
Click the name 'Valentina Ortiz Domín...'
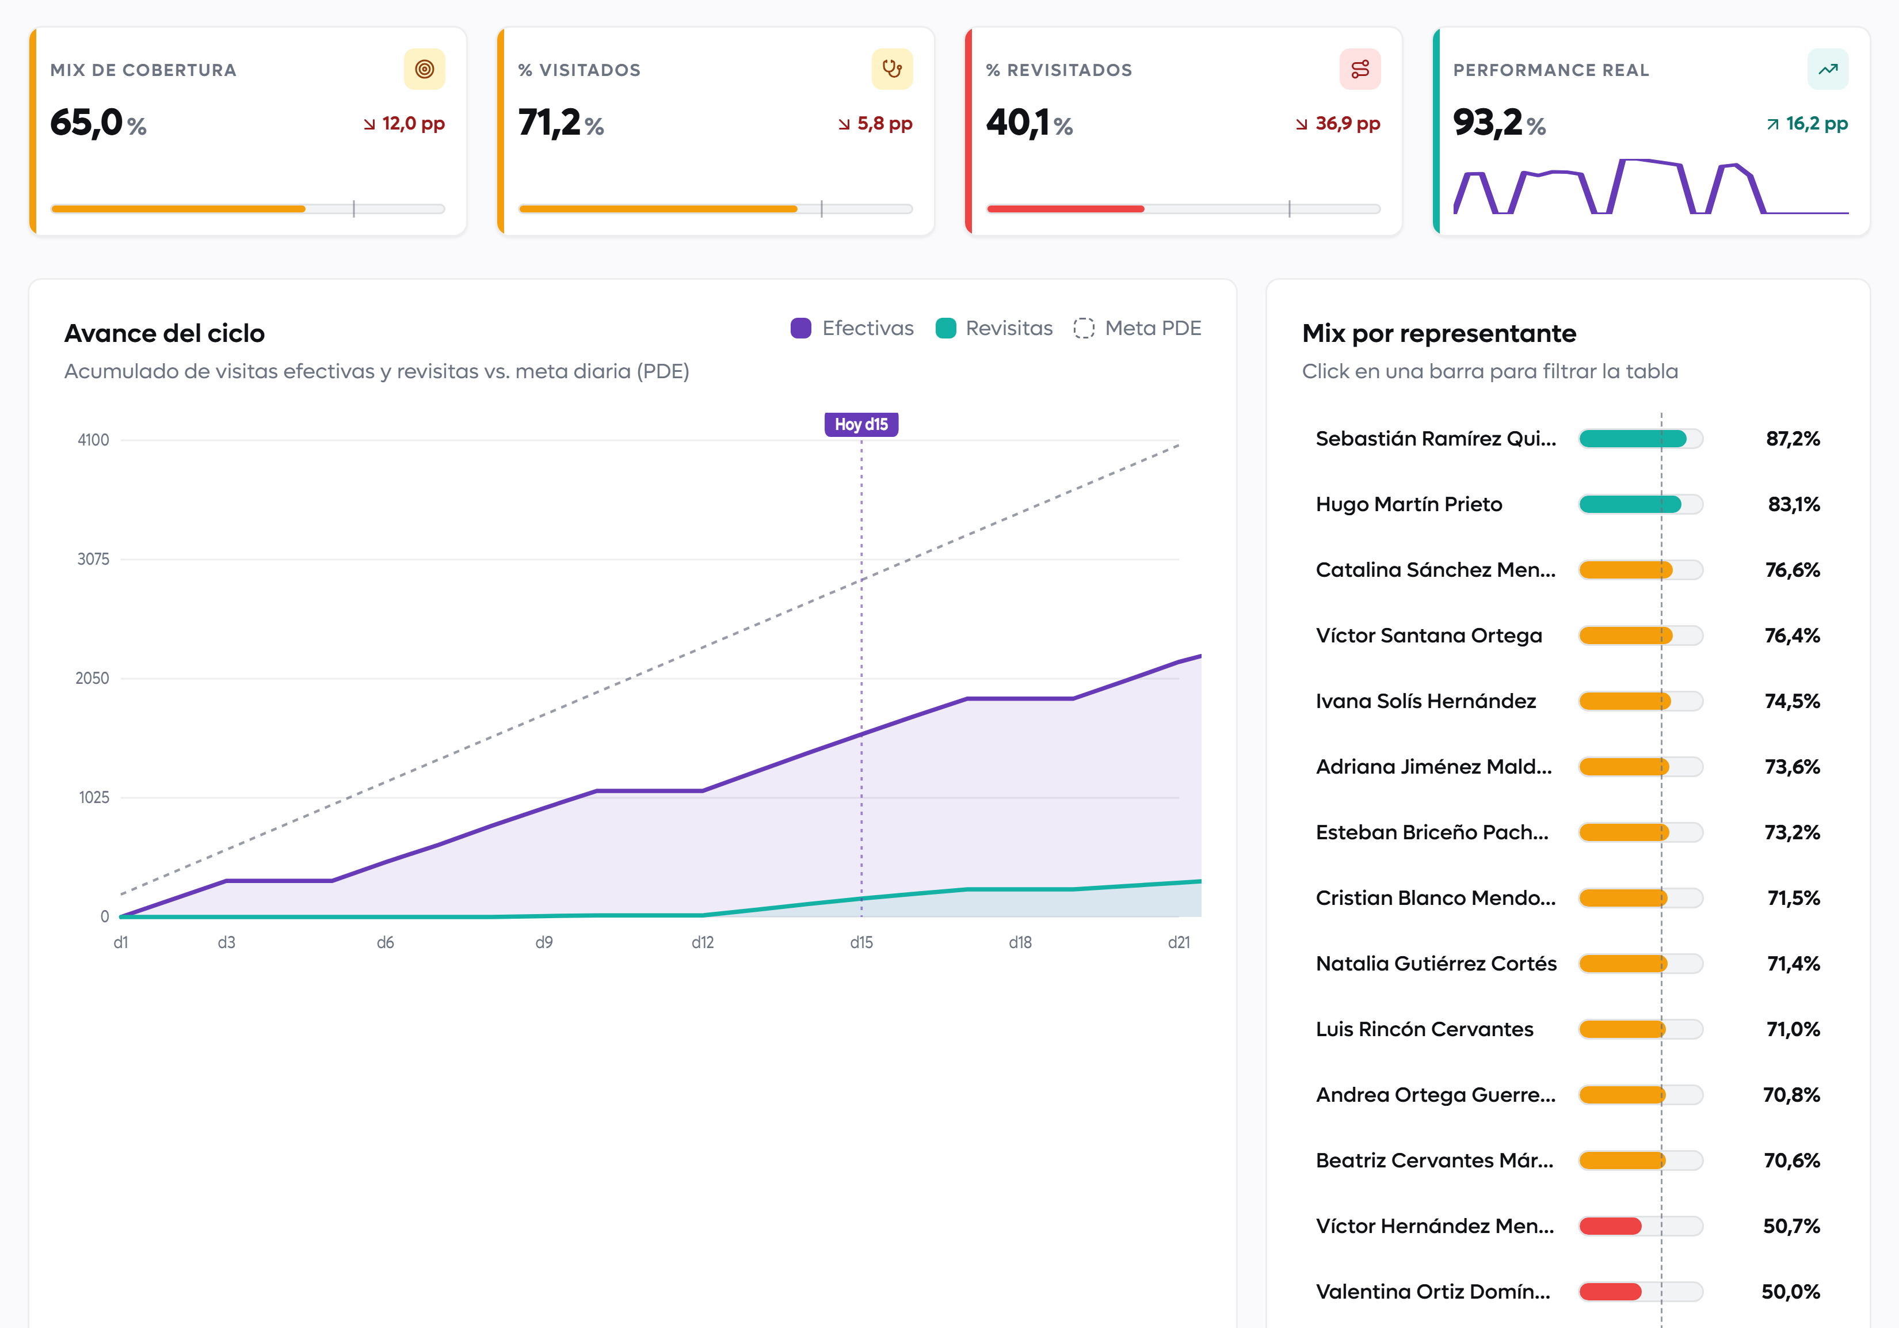point(1433,1292)
